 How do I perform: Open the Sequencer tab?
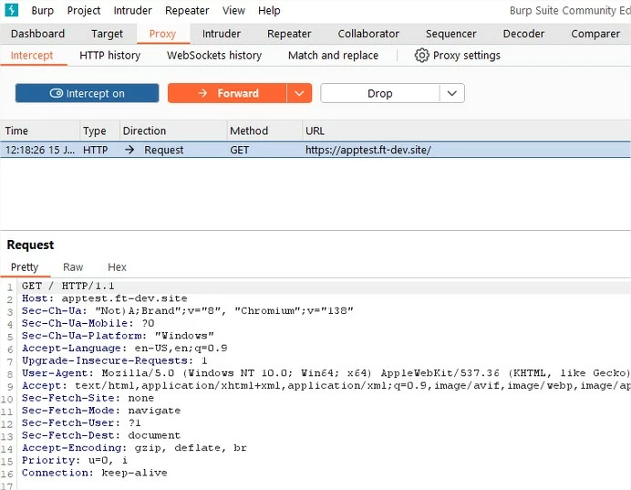click(450, 34)
